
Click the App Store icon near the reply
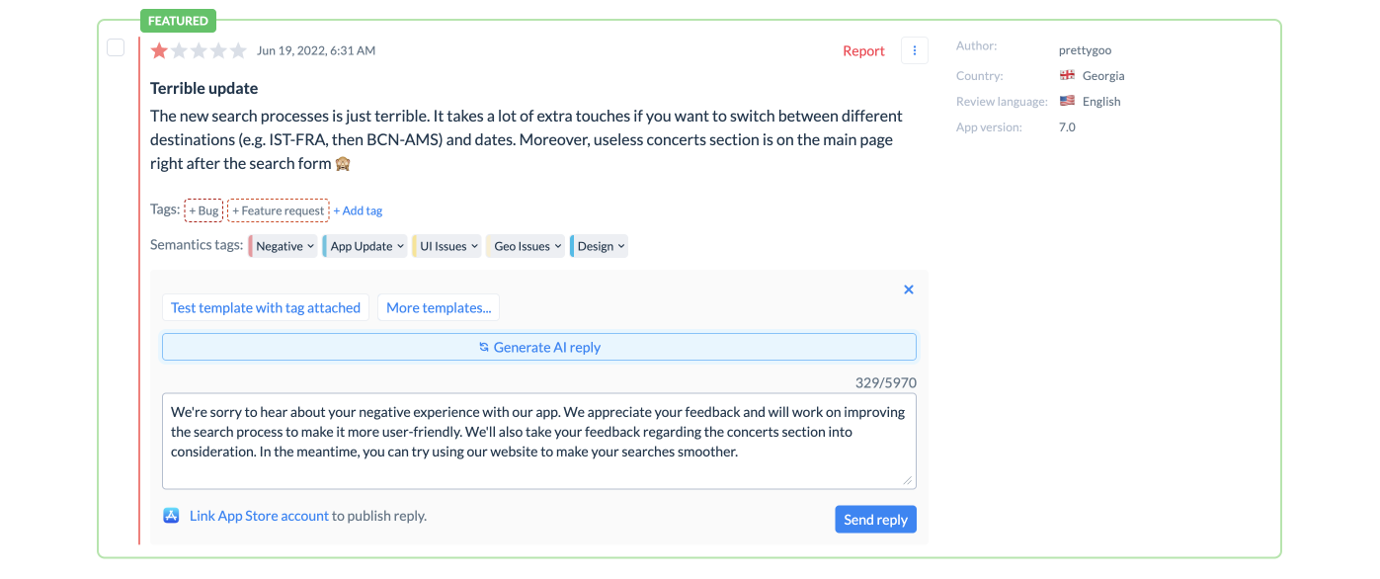pyautogui.click(x=170, y=515)
